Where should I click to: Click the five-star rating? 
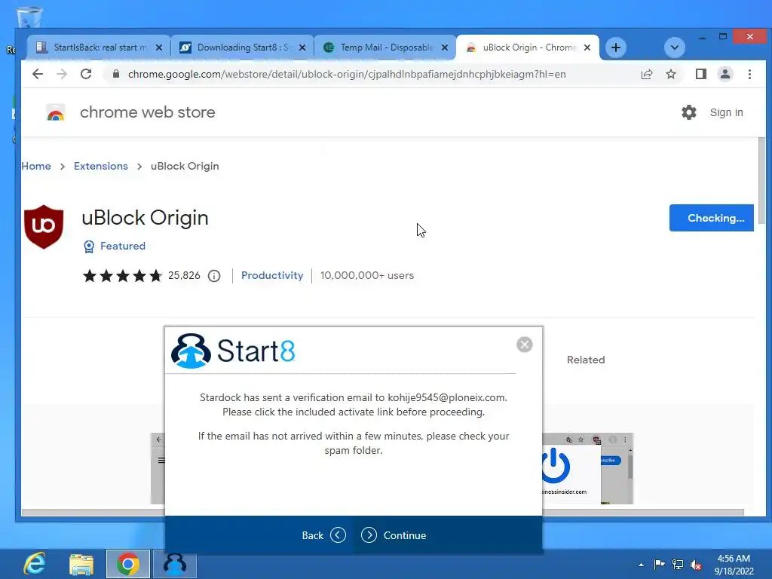[x=123, y=276]
